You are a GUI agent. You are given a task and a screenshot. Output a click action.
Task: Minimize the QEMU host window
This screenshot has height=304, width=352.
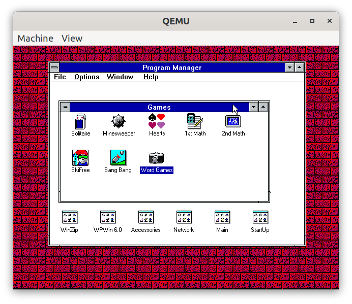coord(295,21)
